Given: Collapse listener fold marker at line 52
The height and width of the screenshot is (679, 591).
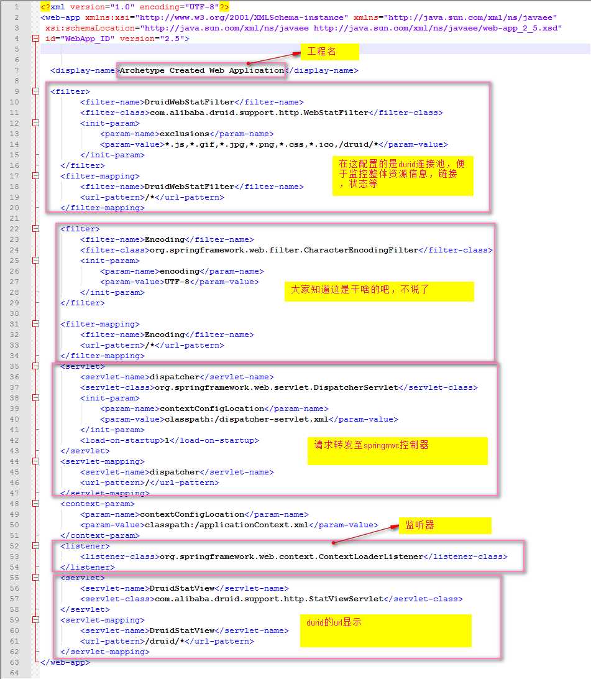Looking at the screenshot, I should pyautogui.click(x=35, y=546).
